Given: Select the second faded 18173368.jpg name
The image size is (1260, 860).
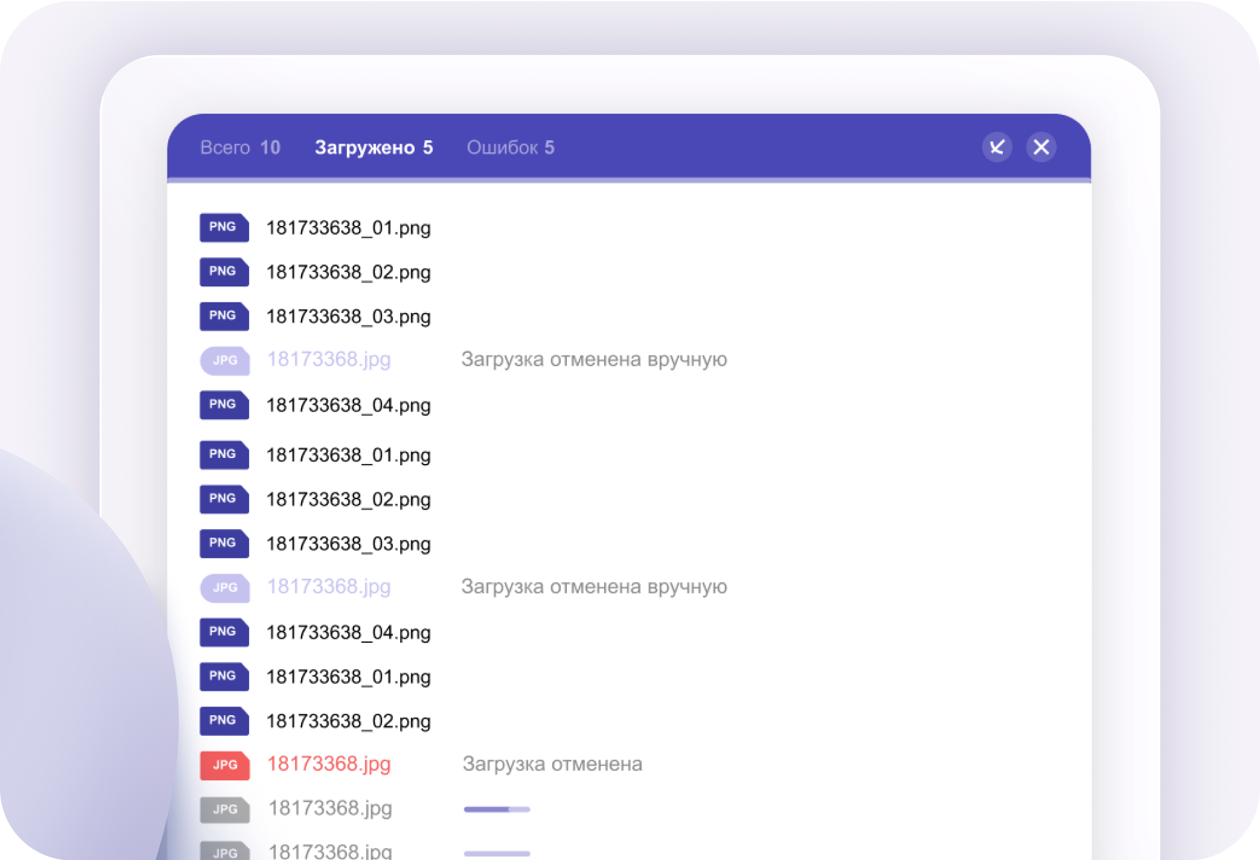Looking at the screenshot, I should pos(328,587).
